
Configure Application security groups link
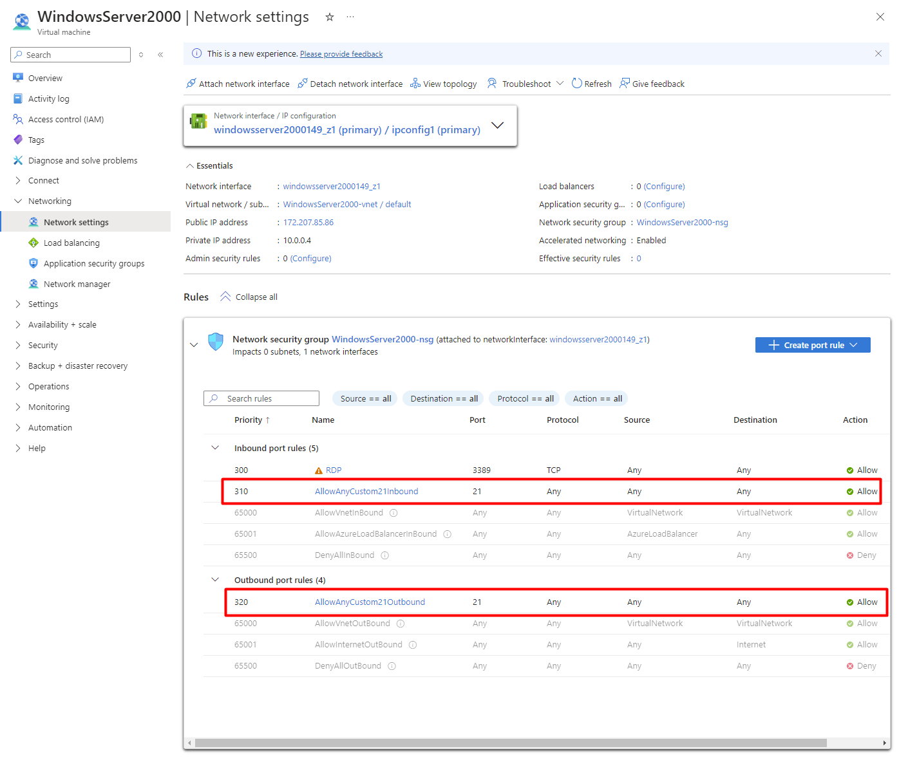tap(664, 204)
